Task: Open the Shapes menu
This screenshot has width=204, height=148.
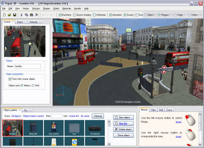Action: [46, 9]
